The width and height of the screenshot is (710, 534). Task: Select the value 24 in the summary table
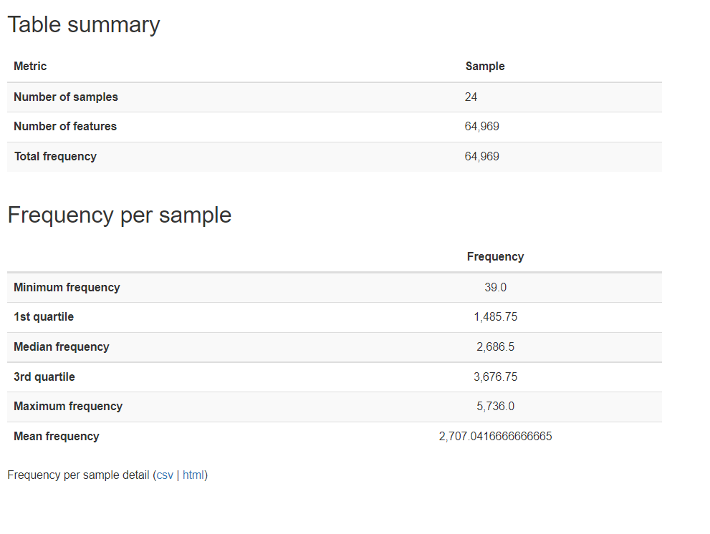pos(471,97)
